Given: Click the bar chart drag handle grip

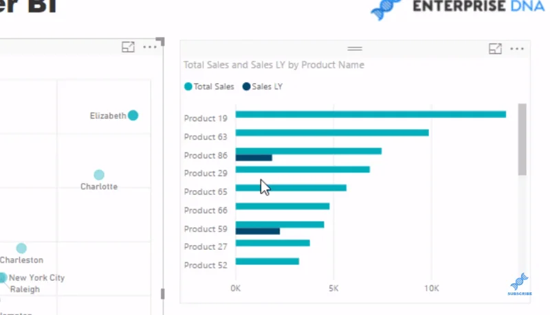Looking at the screenshot, I should coord(355,49).
